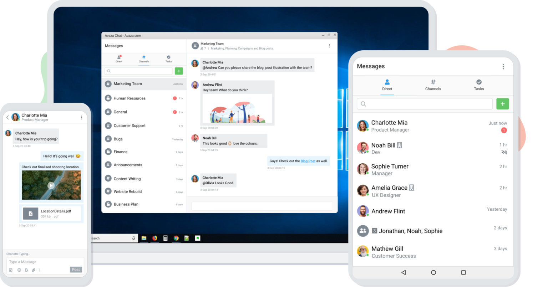Tap the back arrow on Charlotte Mia's chat

(7, 117)
